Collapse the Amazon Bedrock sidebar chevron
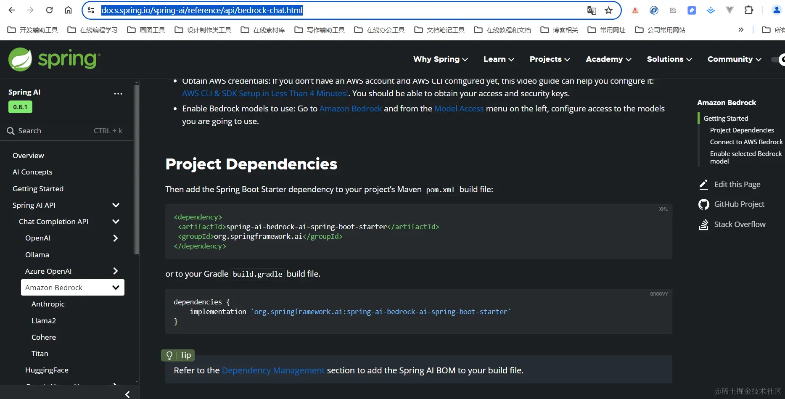 pyautogui.click(x=116, y=288)
